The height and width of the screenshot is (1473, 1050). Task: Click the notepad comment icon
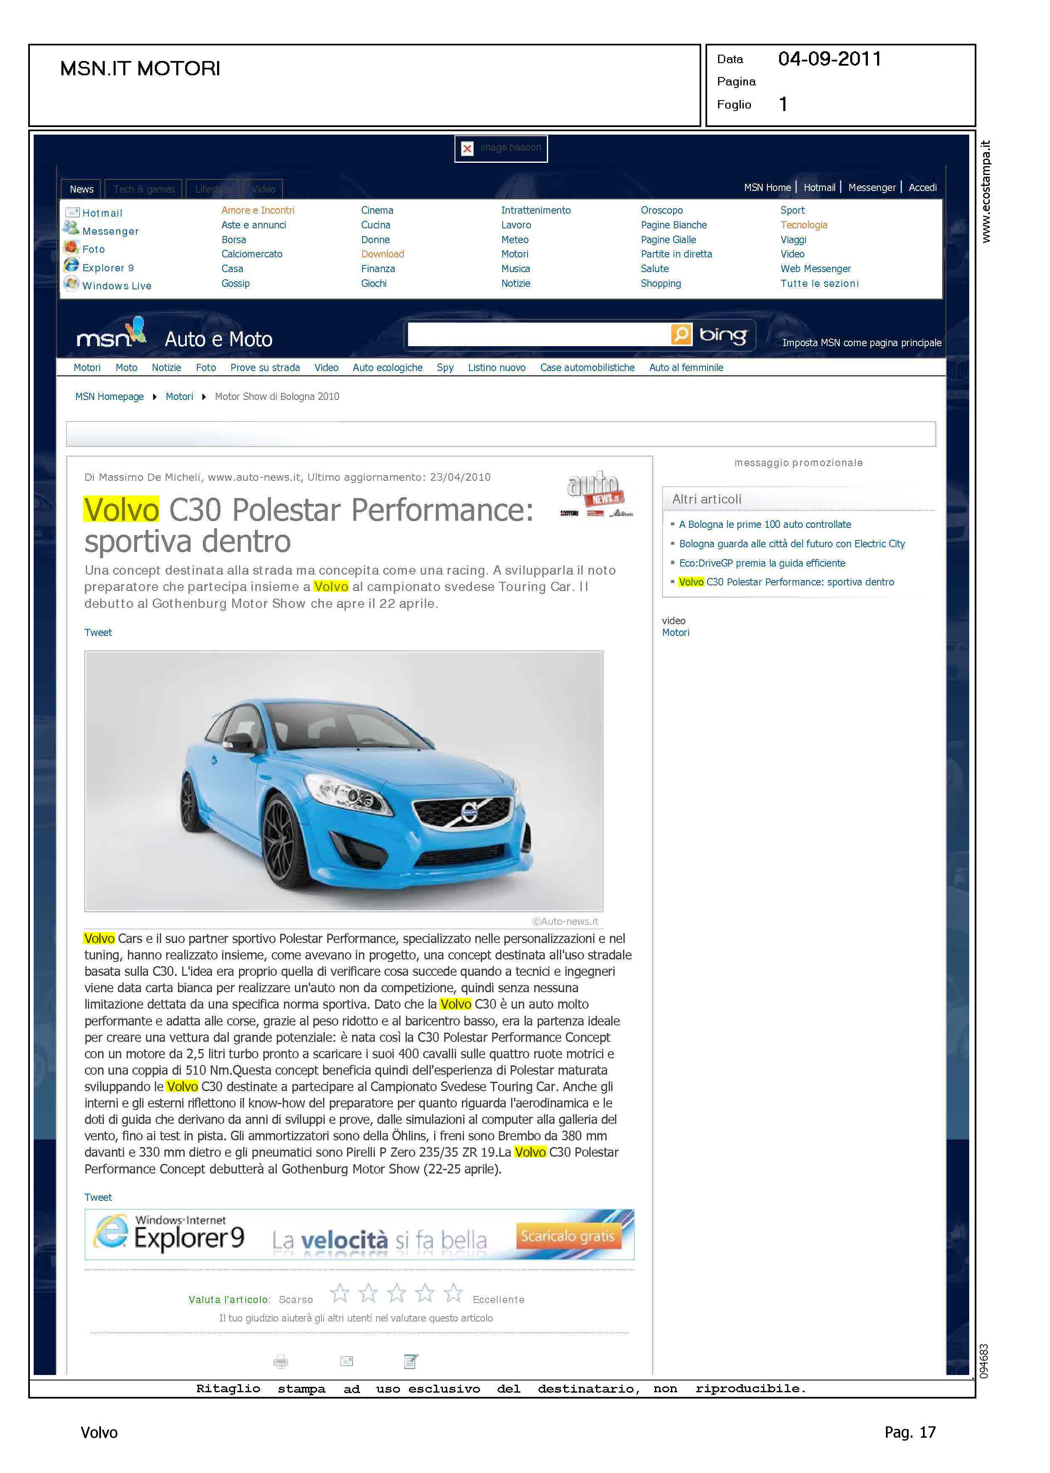pos(411,1361)
